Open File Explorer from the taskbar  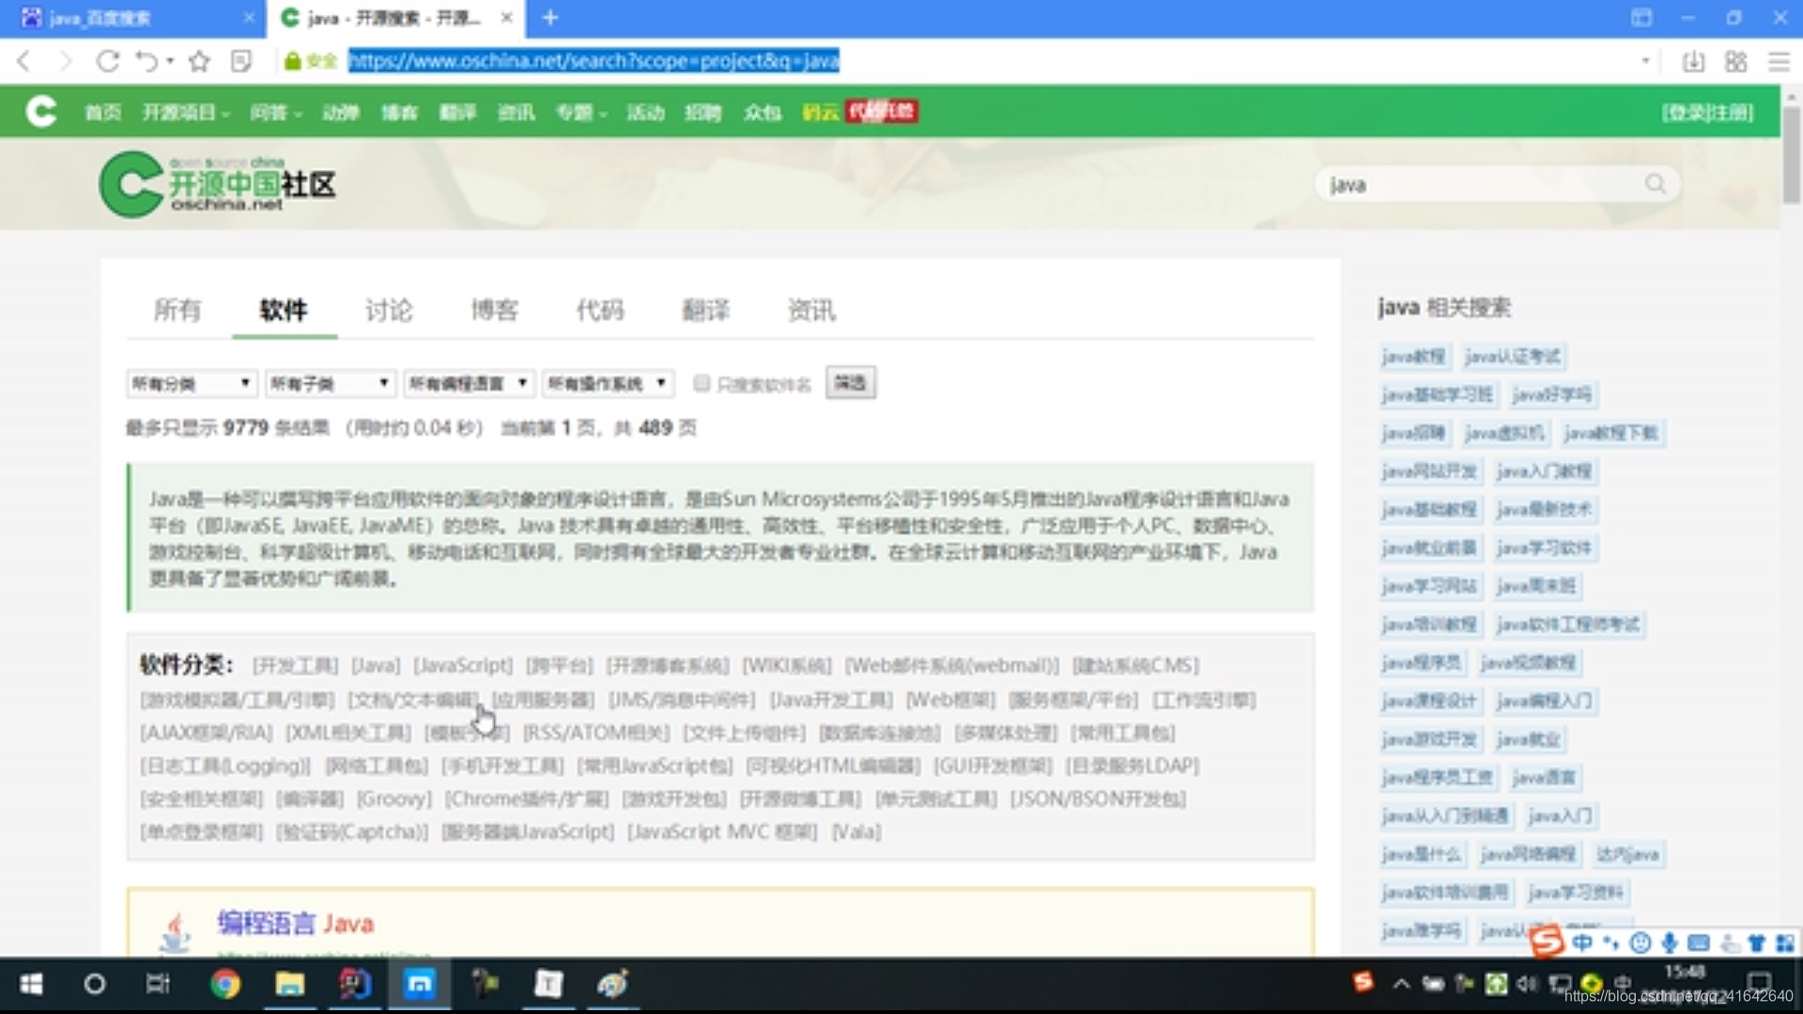(289, 984)
